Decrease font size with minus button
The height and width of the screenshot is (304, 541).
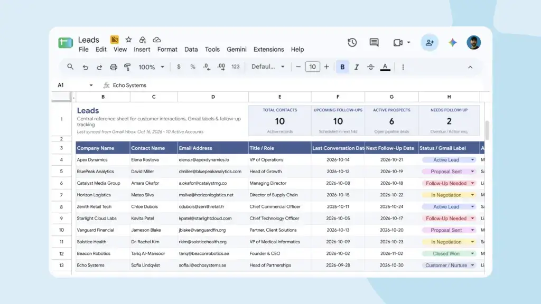click(298, 67)
